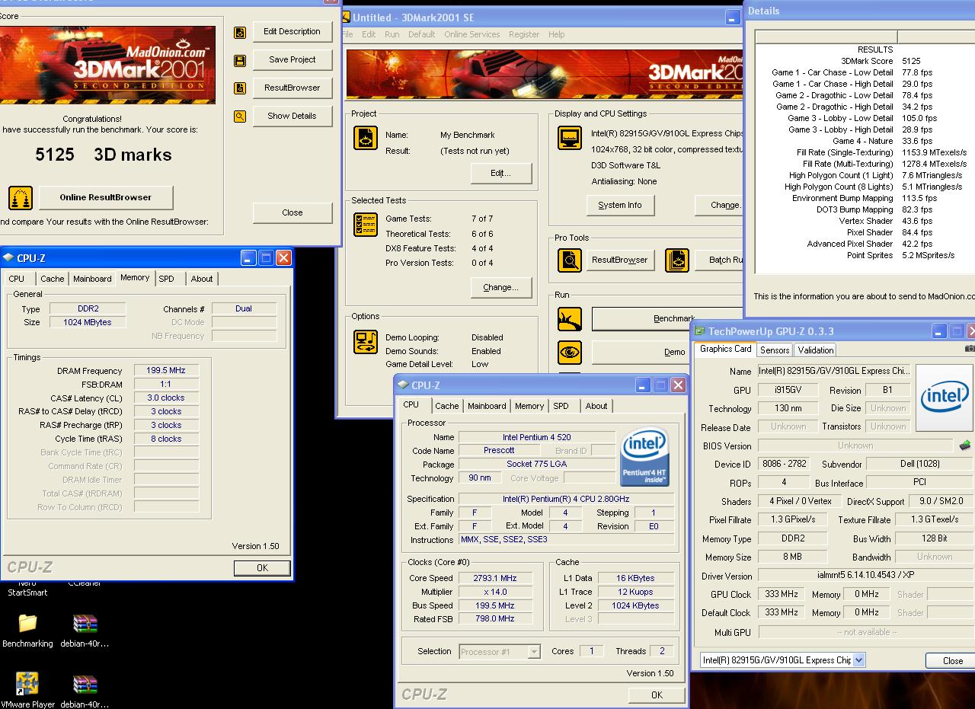Click the CAS# Latency 3.0 clocks value
The width and height of the screenshot is (975, 709).
click(x=166, y=398)
